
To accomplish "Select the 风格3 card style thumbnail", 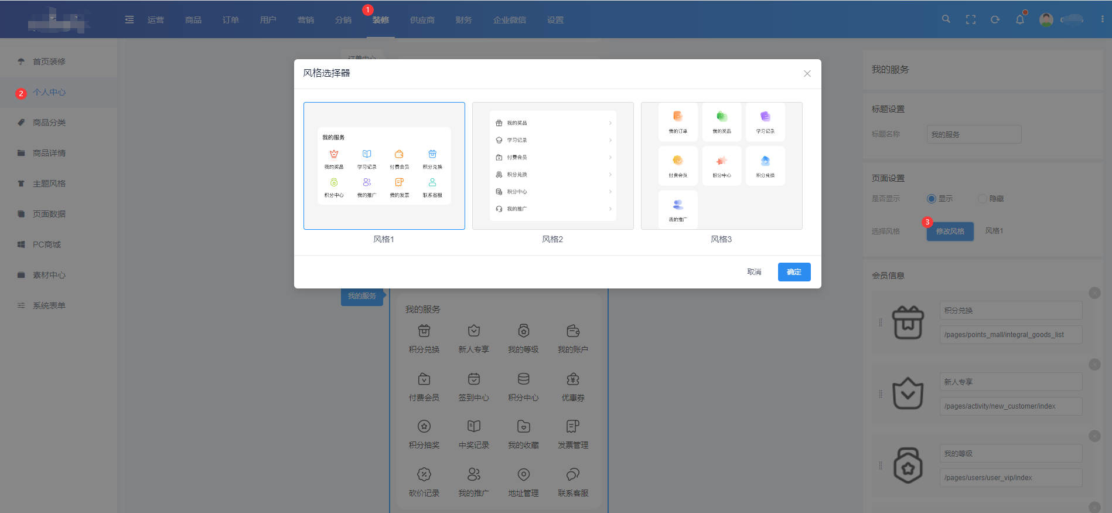I will click(x=722, y=166).
